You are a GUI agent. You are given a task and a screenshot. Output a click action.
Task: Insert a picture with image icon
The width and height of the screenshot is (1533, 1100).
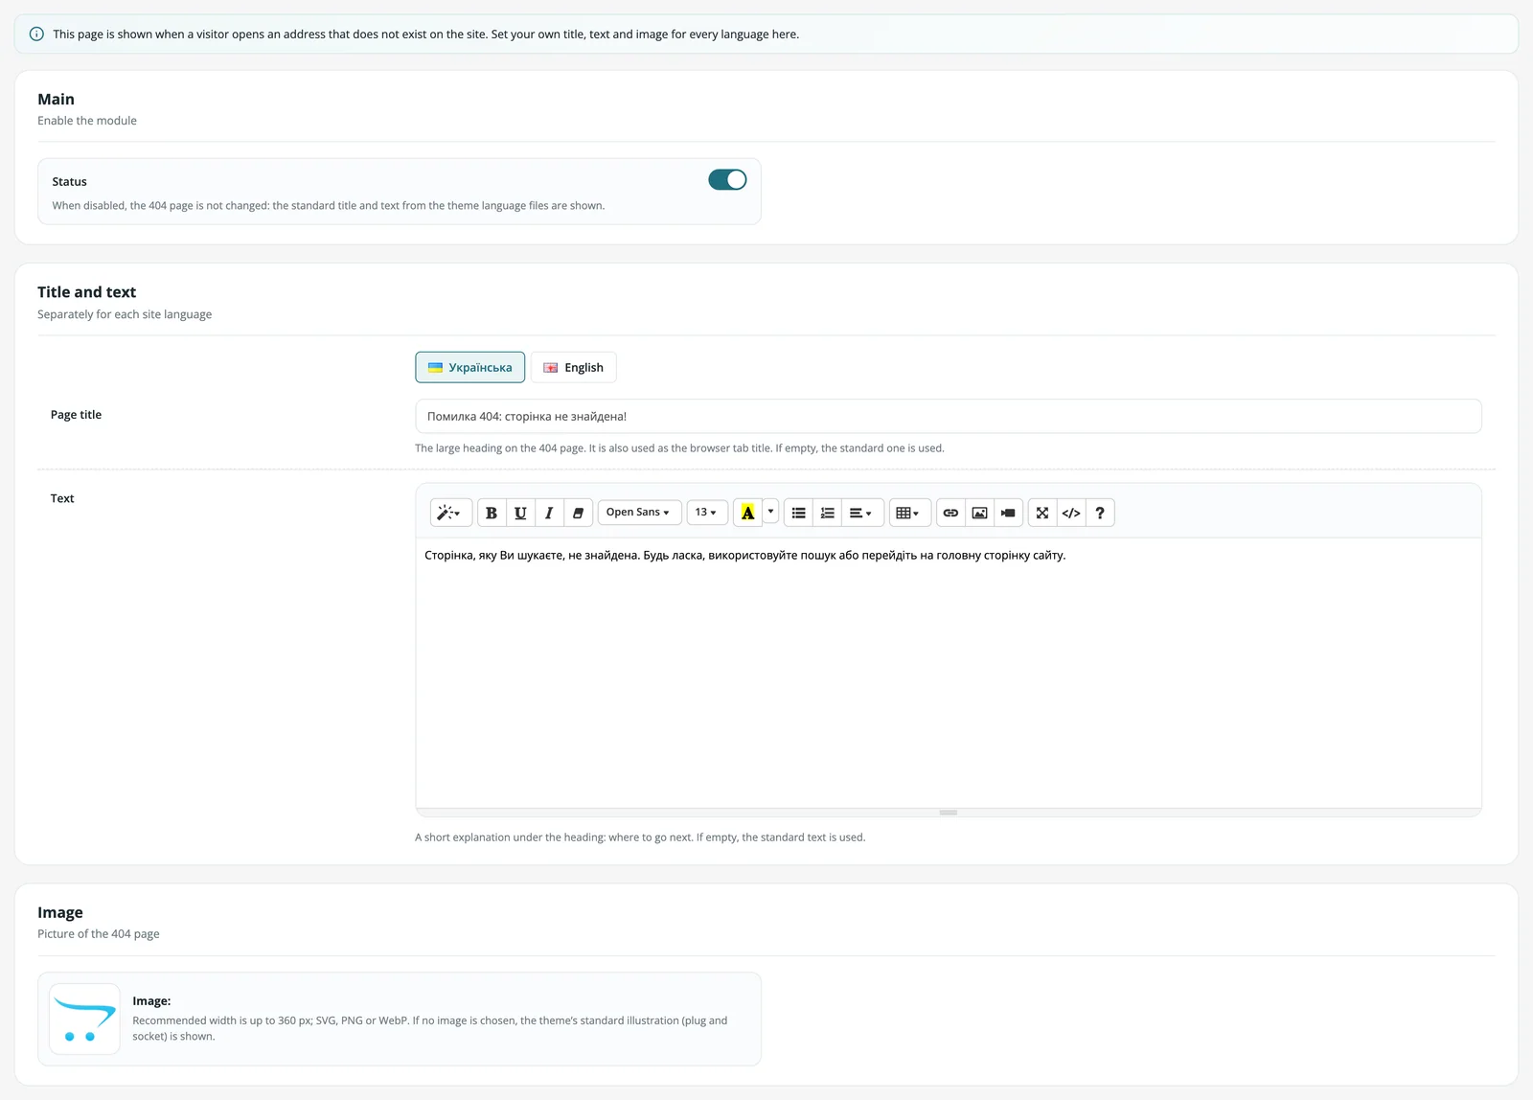click(x=979, y=513)
